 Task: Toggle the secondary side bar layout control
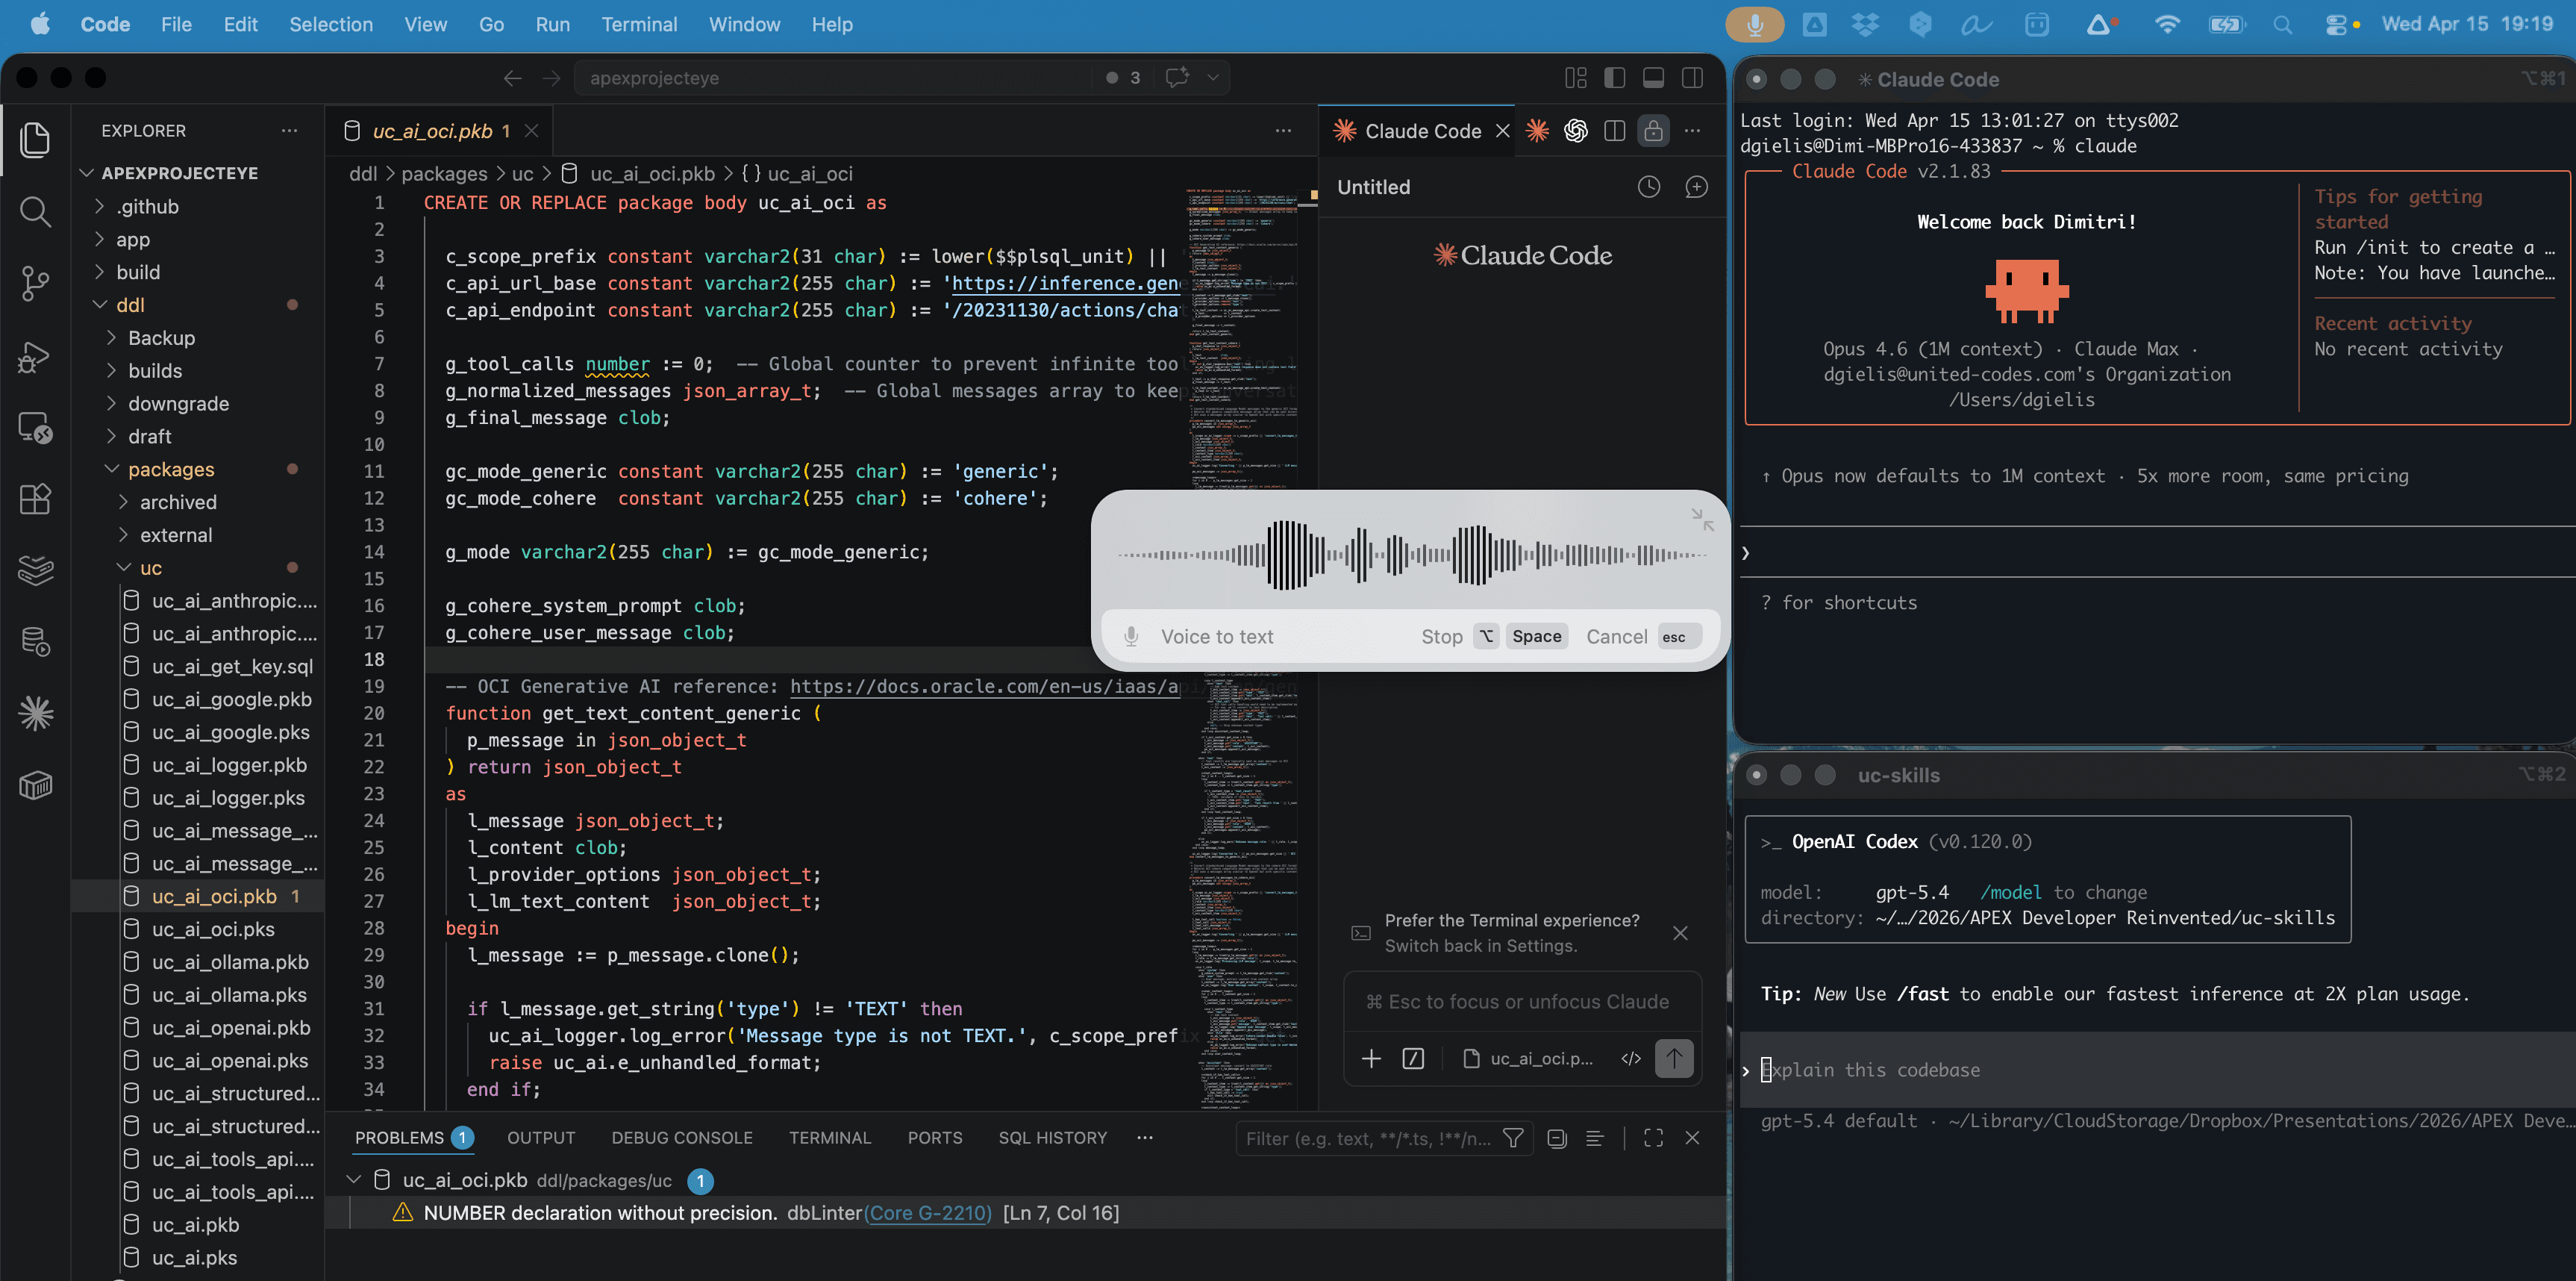(1692, 77)
